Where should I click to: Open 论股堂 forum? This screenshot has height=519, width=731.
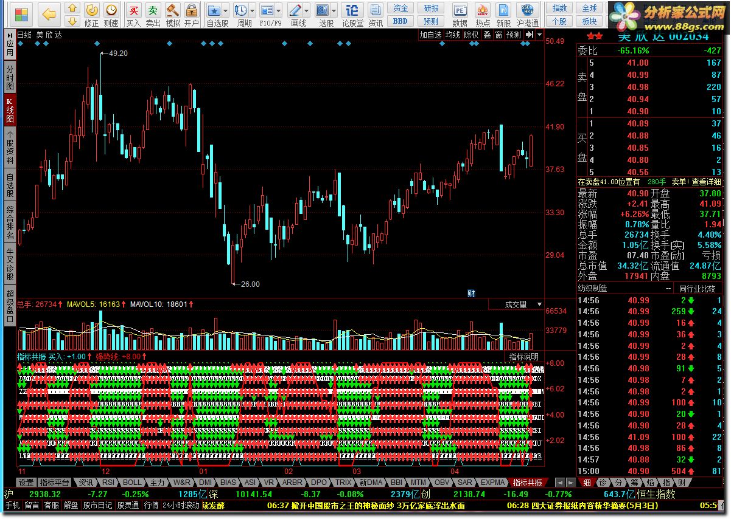pyautogui.click(x=352, y=15)
